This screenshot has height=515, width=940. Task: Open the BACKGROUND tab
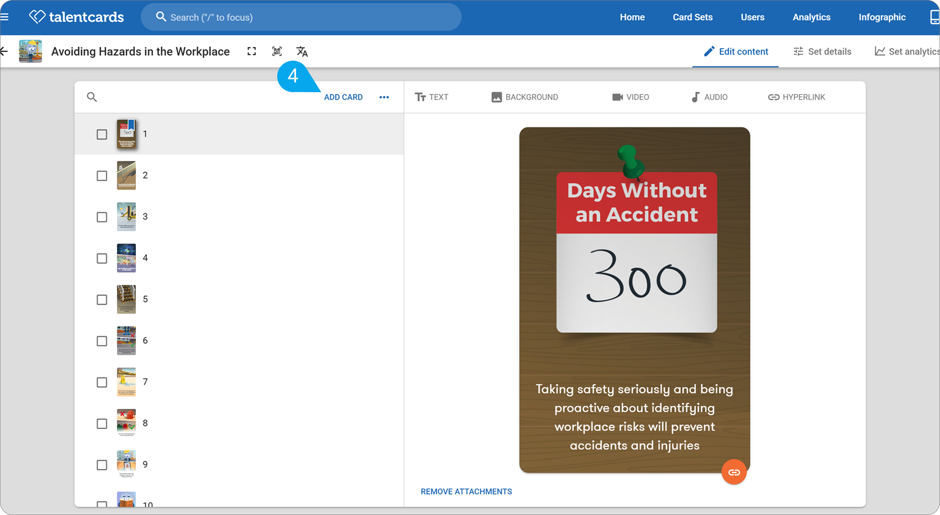(x=525, y=97)
